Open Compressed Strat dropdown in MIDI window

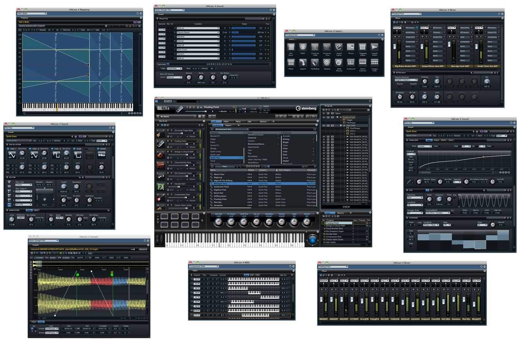[204, 266]
